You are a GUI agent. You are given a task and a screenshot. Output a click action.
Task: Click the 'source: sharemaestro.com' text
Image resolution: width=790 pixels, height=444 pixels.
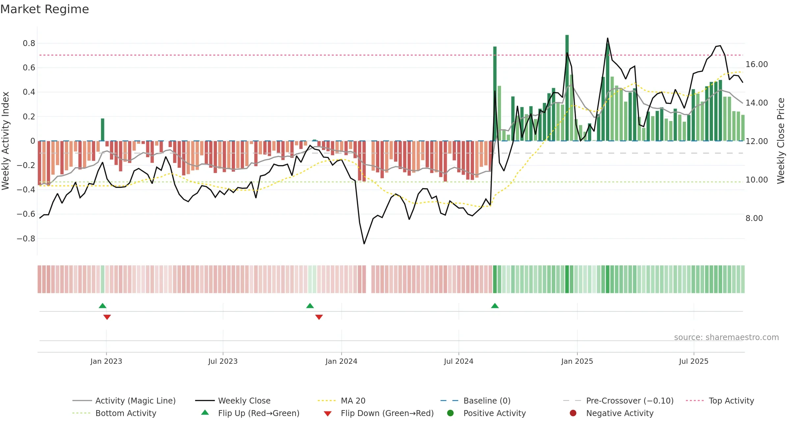(x=726, y=337)
